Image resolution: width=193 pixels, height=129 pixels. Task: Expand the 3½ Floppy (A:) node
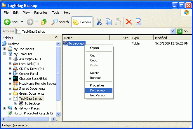[10, 59]
